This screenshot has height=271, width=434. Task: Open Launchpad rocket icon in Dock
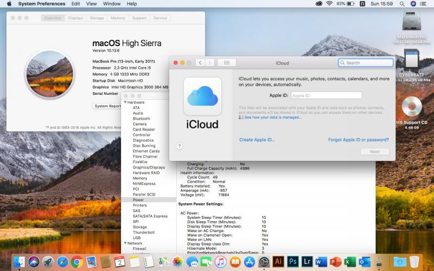coord(48,262)
